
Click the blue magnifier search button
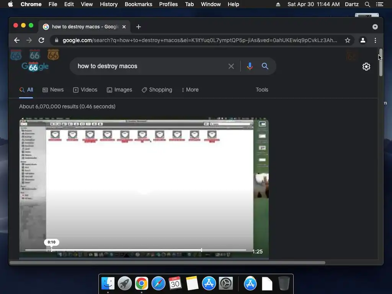pyautogui.click(x=265, y=66)
